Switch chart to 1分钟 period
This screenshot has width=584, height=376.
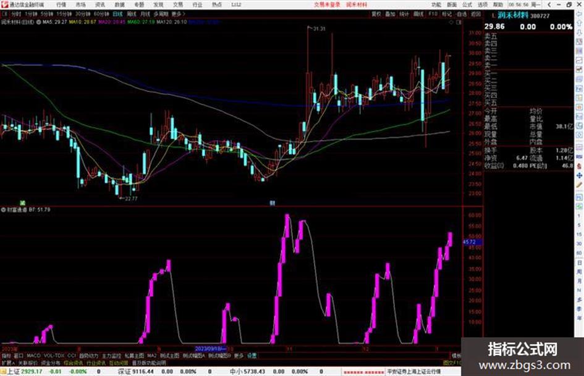[31, 14]
